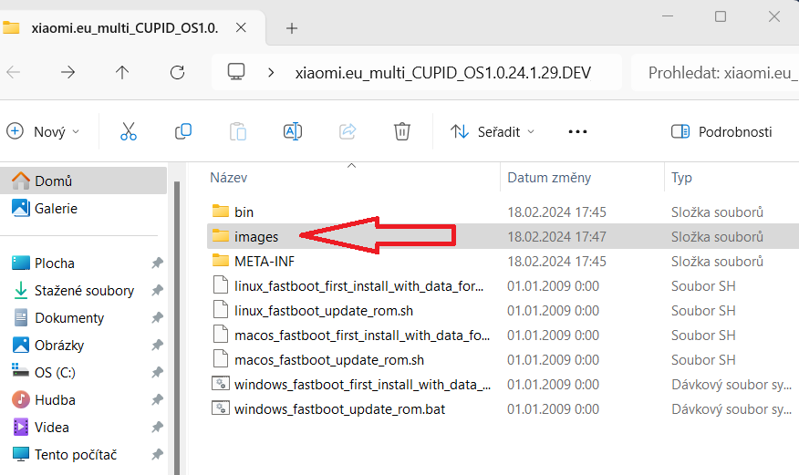The image size is (799, 475).
Task: Click the Prohledat search field
Action: (x=715, y=73)
